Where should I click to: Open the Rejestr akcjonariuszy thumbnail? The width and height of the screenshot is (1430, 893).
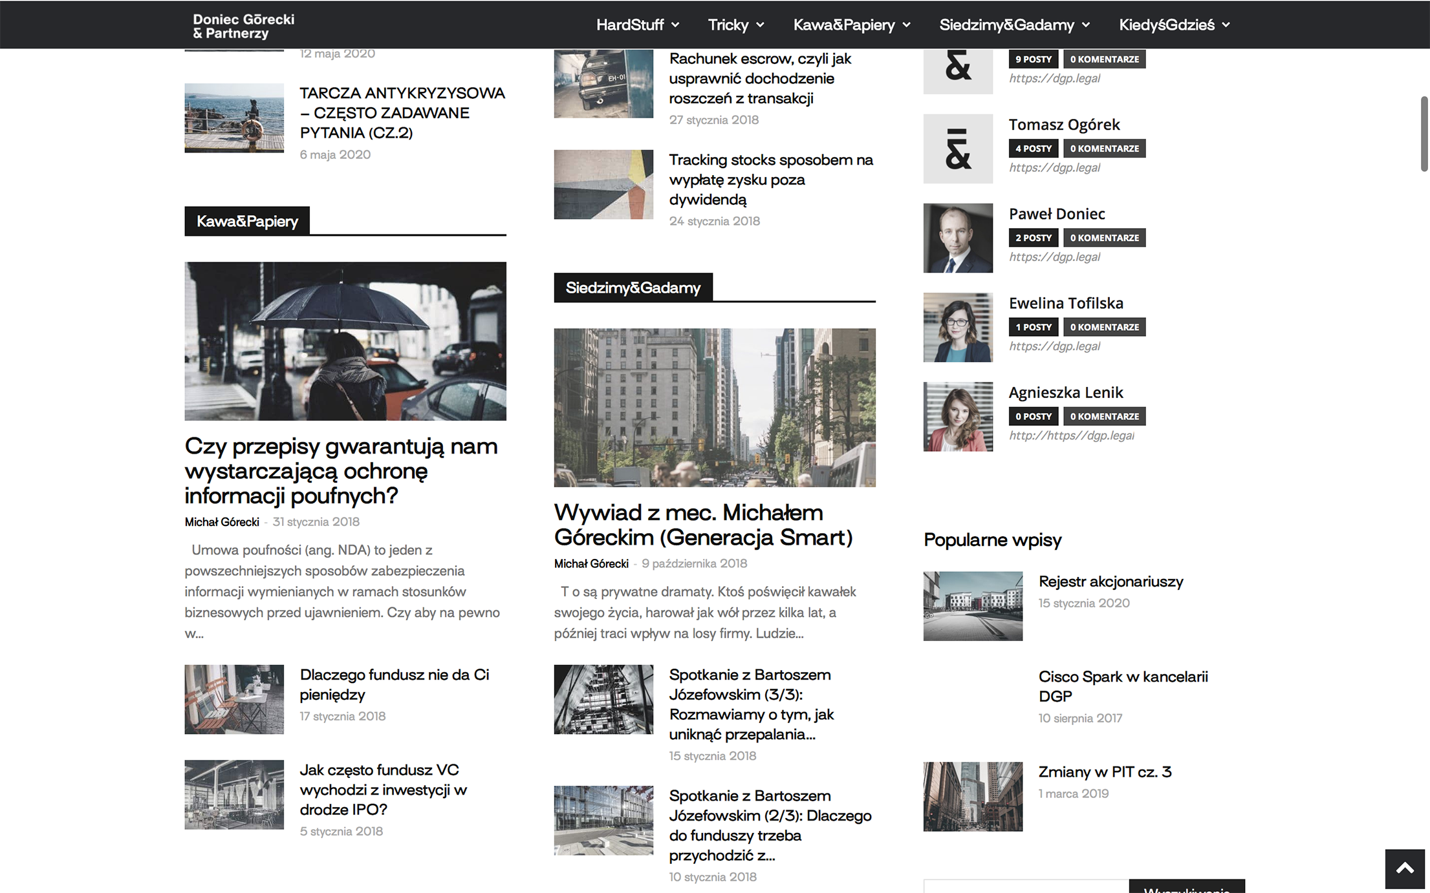point(973,606)
